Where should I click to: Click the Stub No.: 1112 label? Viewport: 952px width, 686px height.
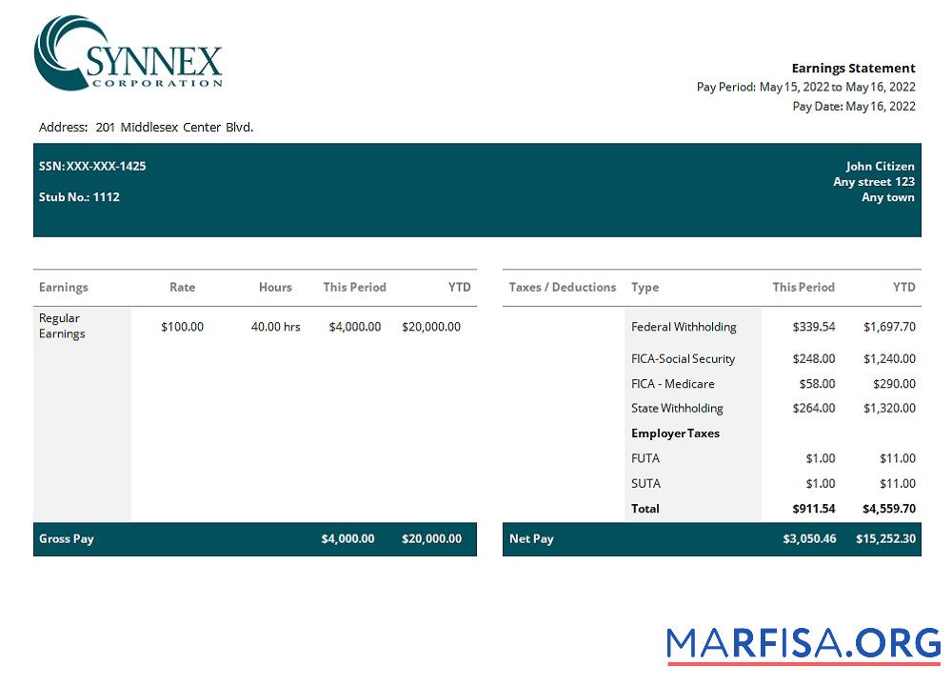(81, 196)
